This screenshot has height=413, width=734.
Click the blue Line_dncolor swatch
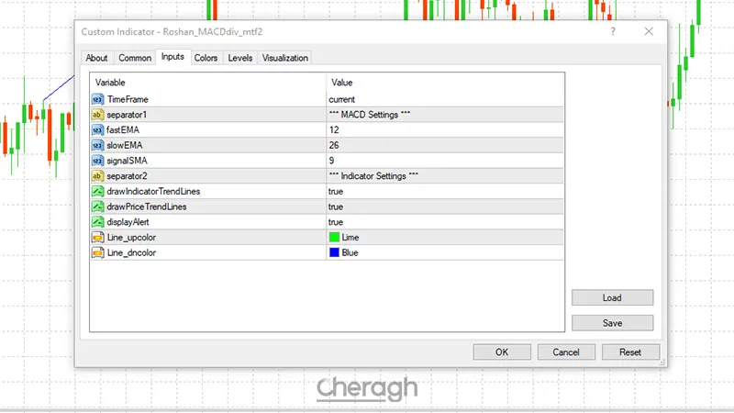[x=334, y=252]
